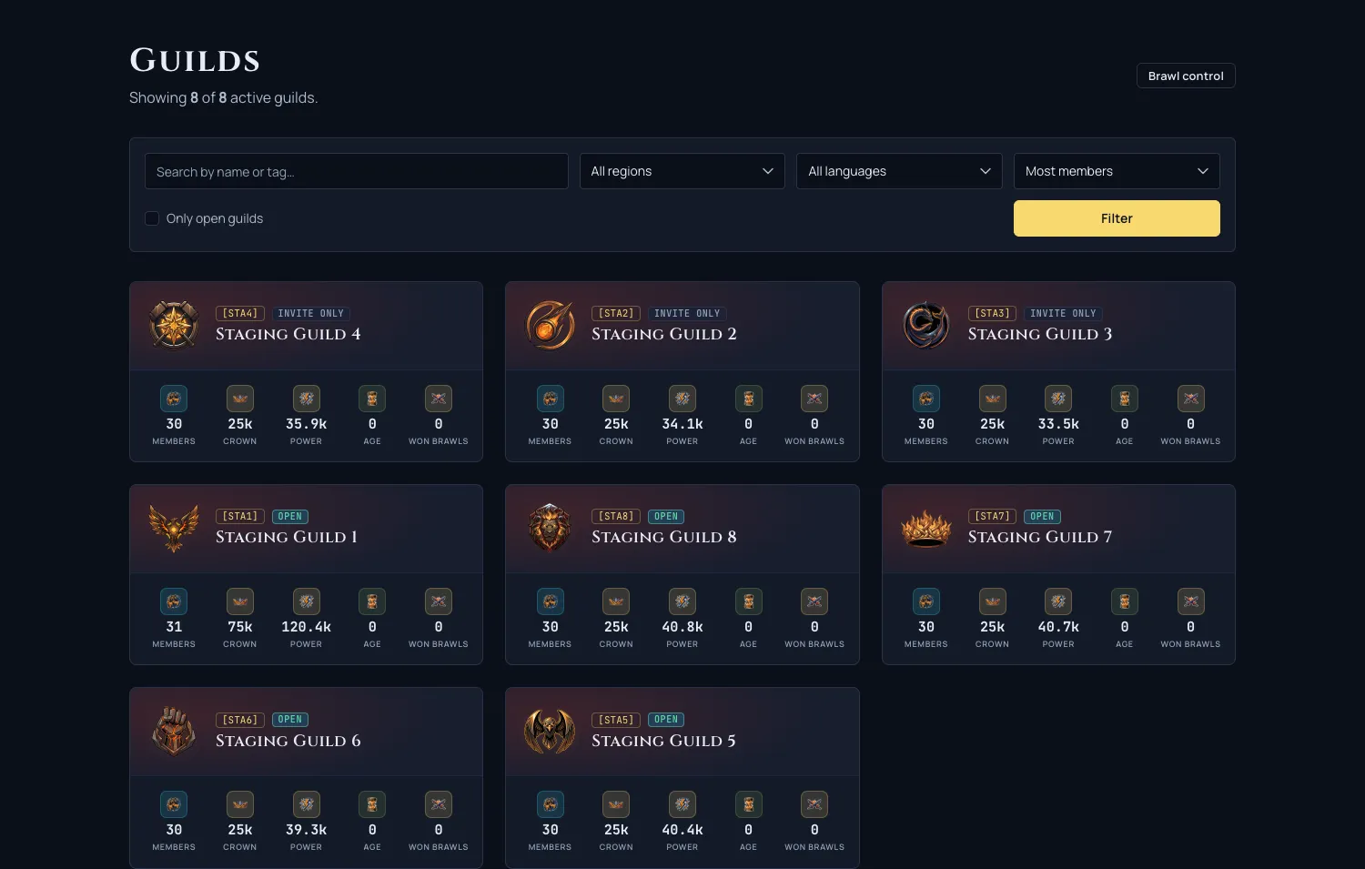This screenshot has height=869, width=1365.
Task: Click crown icon on Staging Guild 5
Action: 616,804
